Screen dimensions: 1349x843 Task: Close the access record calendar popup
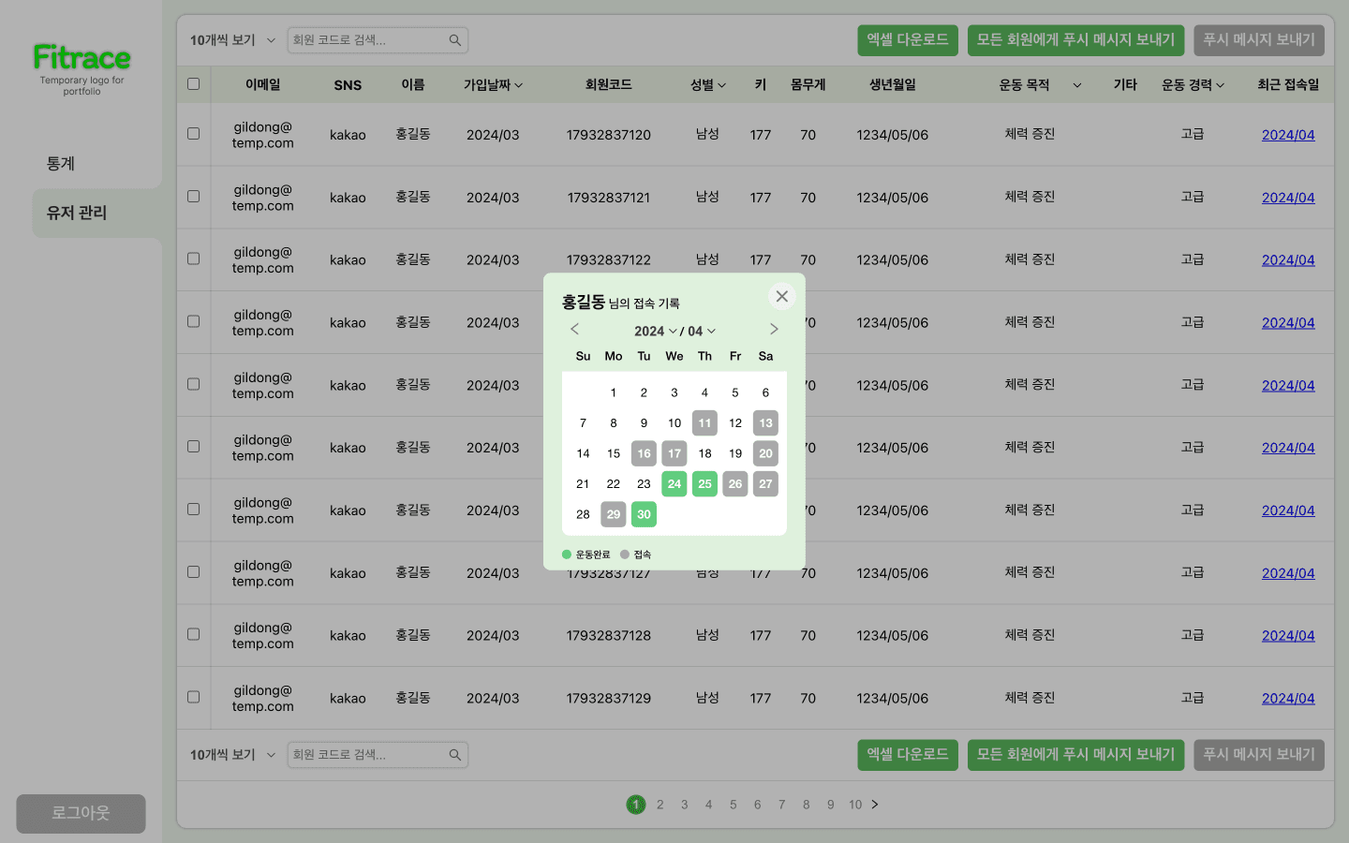(781, 297)
